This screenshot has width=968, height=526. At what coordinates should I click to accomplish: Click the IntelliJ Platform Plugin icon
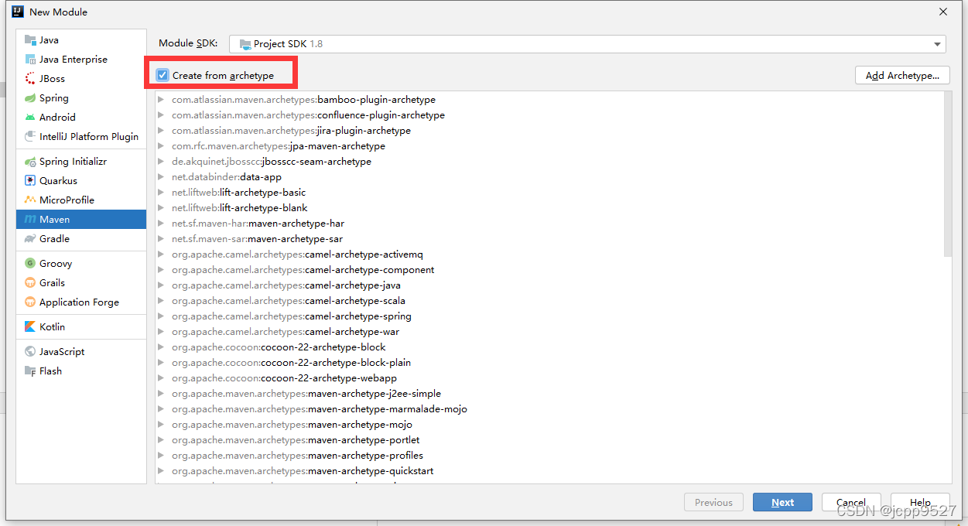tap(30, 137)
